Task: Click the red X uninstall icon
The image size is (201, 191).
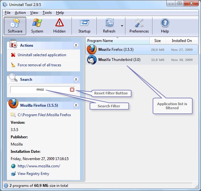Action: [13, 55]
